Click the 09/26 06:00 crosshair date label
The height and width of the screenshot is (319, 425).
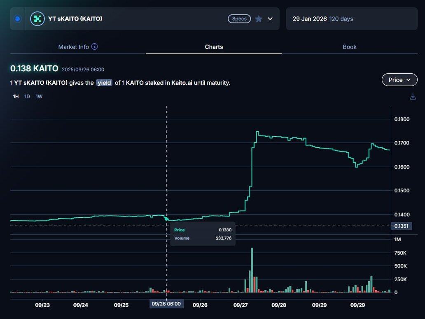(x=166, y=304)
